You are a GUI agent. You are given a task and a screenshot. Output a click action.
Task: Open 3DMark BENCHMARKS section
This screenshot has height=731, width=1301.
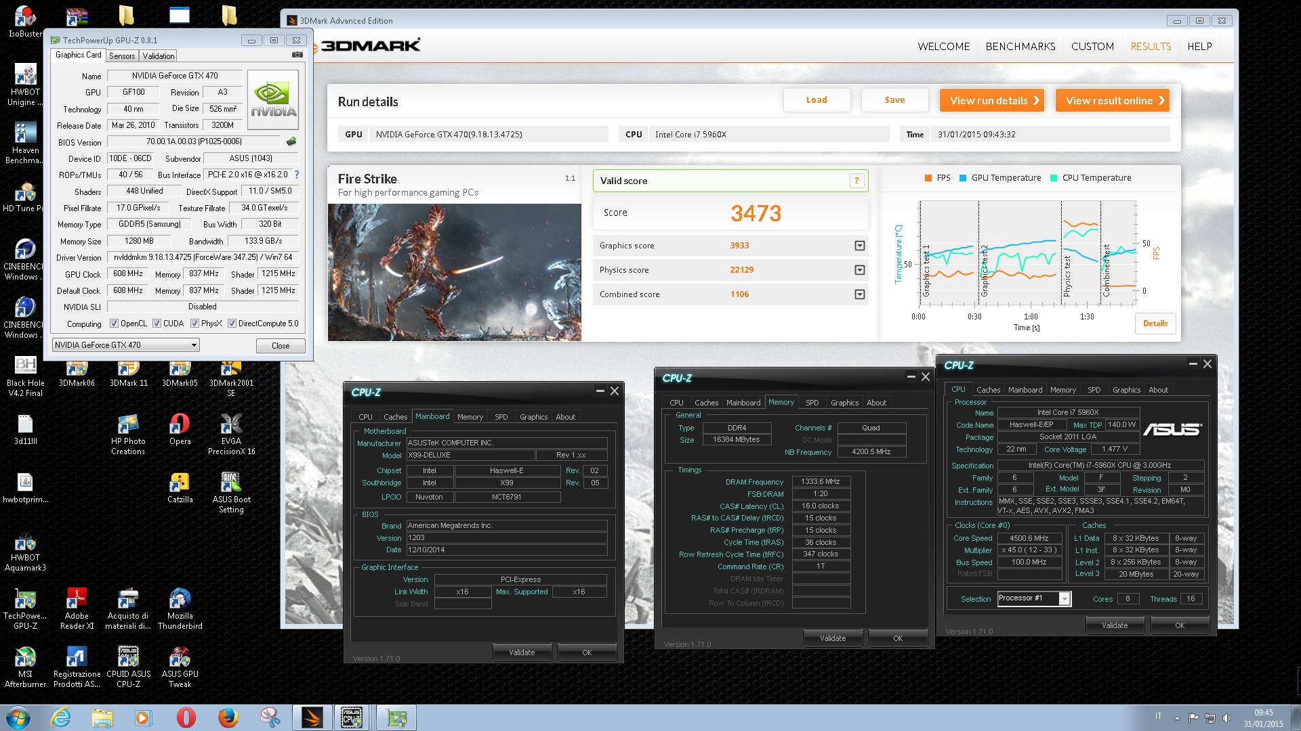pos(1020,46)
